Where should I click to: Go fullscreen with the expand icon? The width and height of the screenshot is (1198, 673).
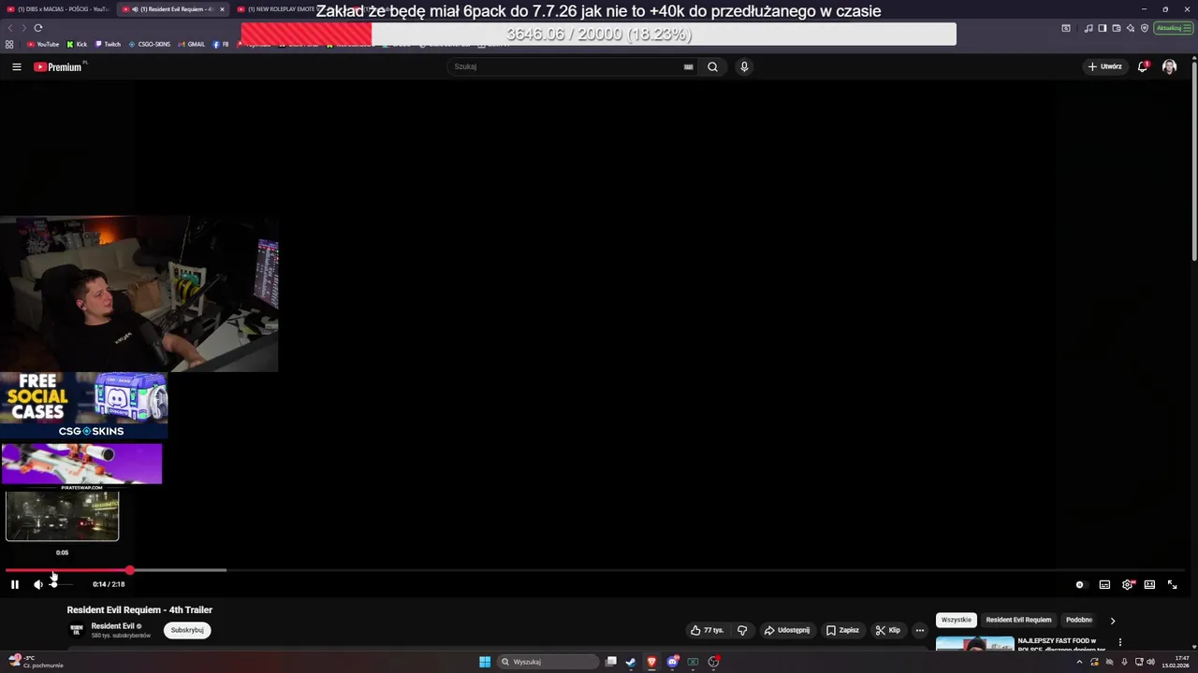(1172, 584)
